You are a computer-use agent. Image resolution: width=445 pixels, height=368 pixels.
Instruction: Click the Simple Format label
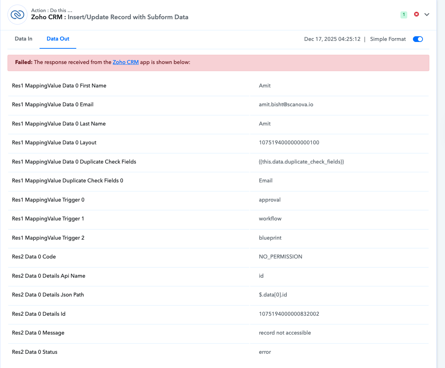point(388,39)
